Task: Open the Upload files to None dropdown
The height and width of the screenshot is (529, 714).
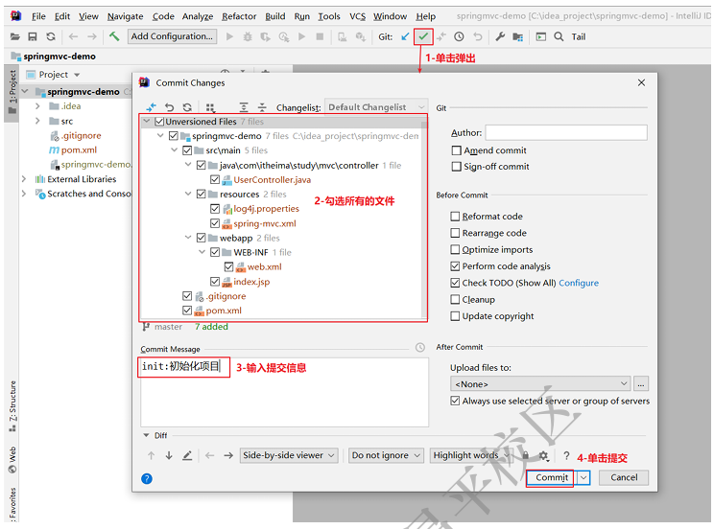Action: 540,384
